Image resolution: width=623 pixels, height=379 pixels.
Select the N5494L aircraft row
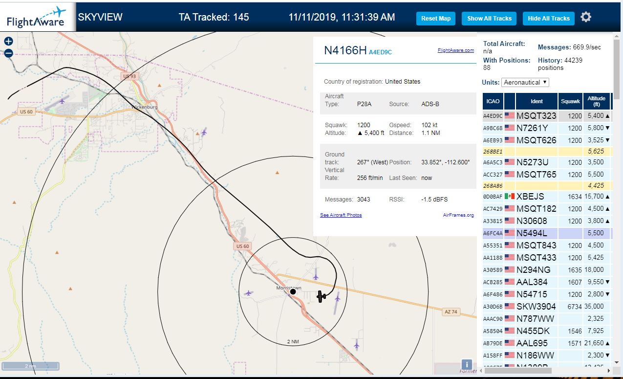tap(547, 233)
